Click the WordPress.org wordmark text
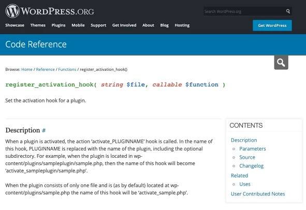This screenshot has height=210, width=306. coord(57,11)
